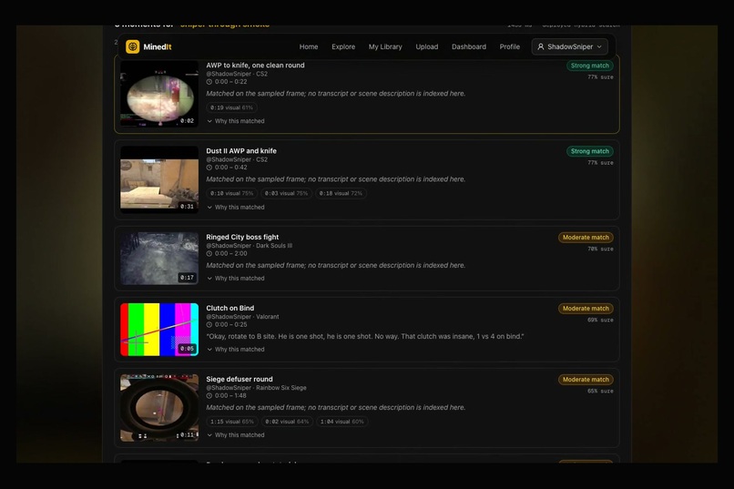Open the Dust II AWP and knife thumbnail
The width and height of the screenshot is (734, 489).
(x=159, y=179)
